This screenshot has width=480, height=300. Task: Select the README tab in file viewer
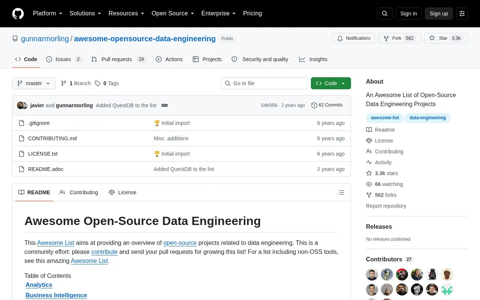pyautogui.click(x=34, y=192)
